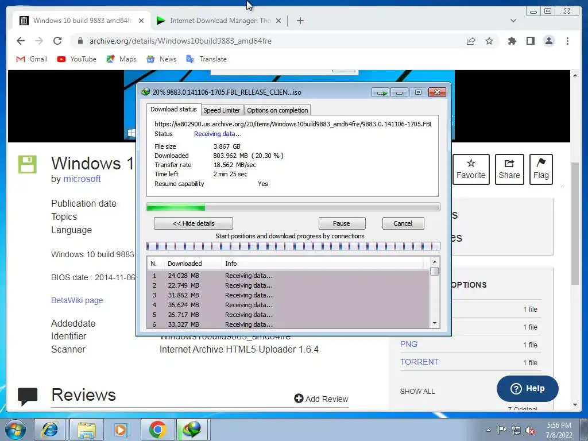This screenshot has height=441, width=588.
Task: Open the Chrome side panel icon
Action: click(530, 41)
